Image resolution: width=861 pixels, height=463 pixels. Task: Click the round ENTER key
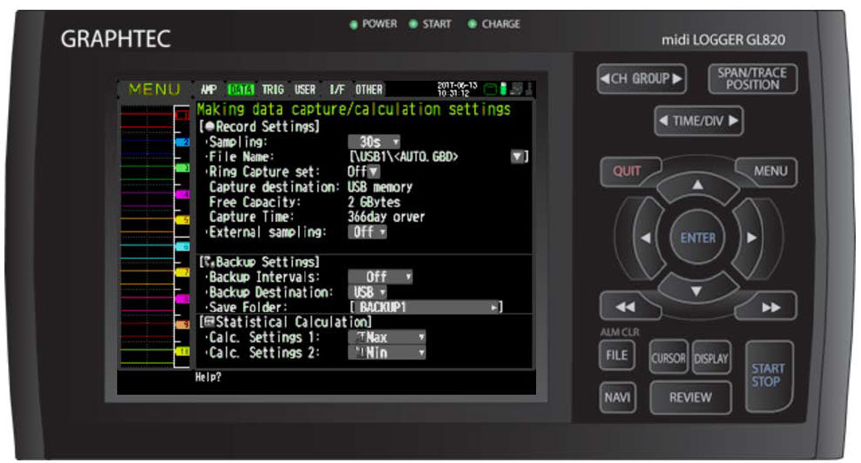698,238
